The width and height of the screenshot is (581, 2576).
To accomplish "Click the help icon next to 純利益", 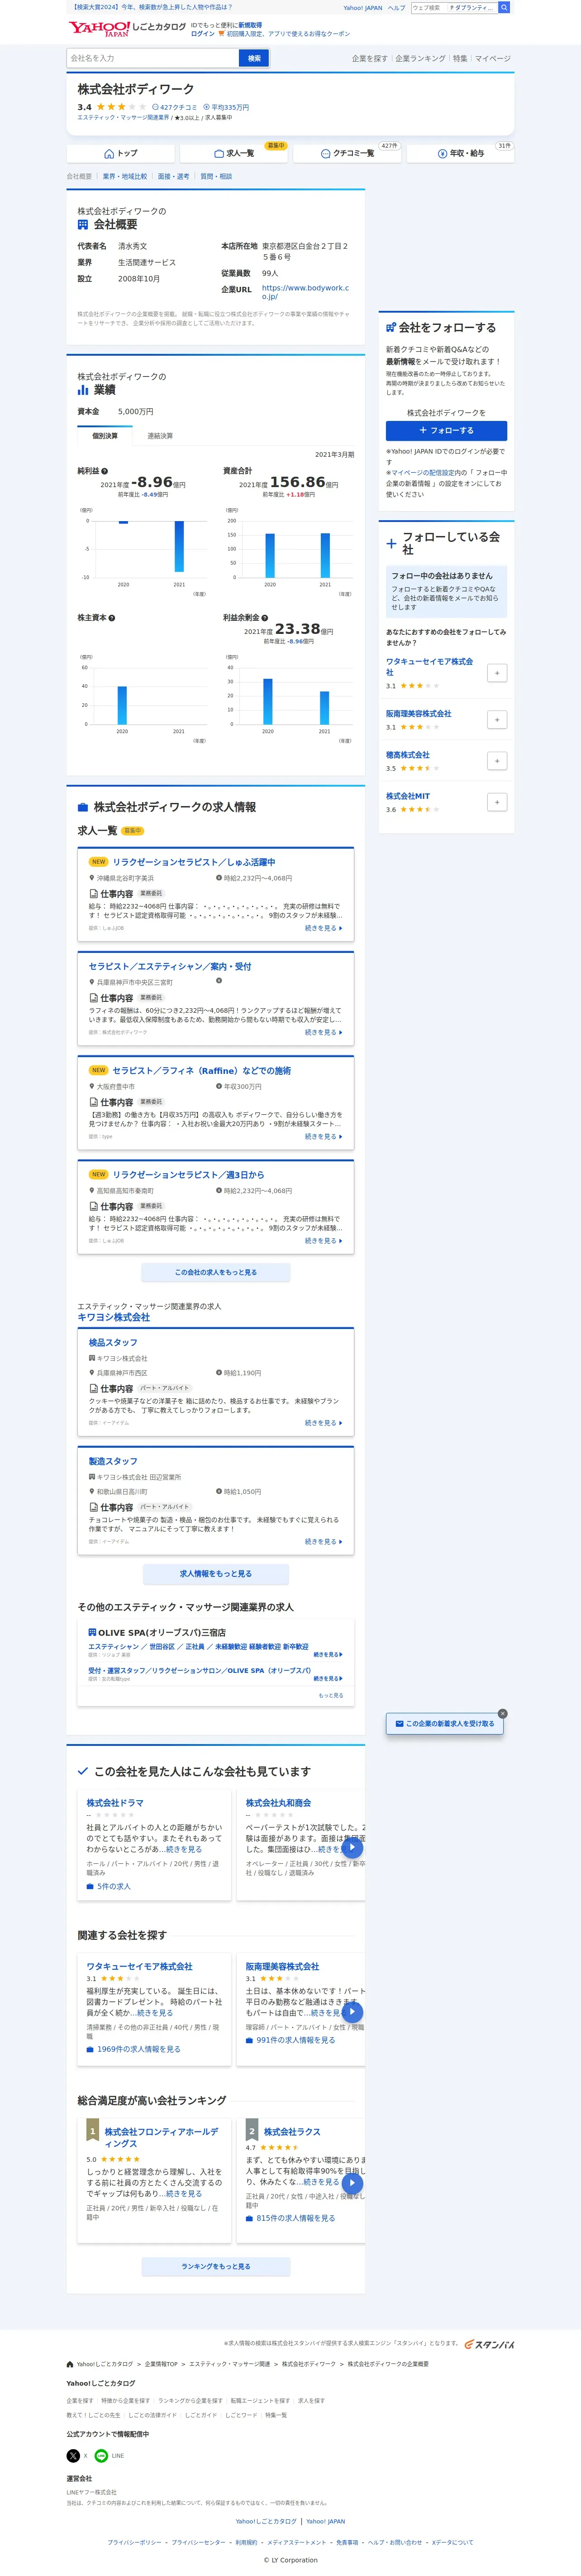I will click(x=105, y=471).
